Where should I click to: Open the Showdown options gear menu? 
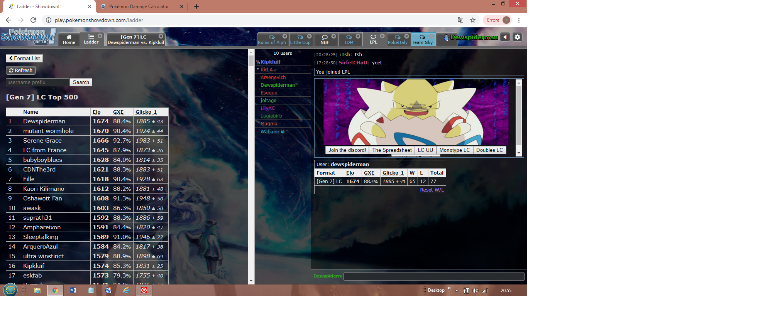click(518, 37)
